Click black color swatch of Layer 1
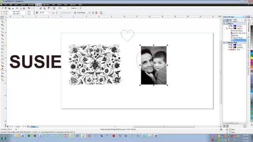The width and height of the screenshot is (253, 142). coord(235,28)
